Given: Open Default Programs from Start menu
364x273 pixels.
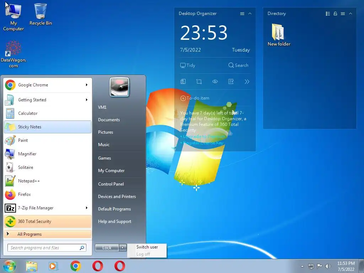Looking at the screenshot, I should pyautogui.click(x=114, y=209).
